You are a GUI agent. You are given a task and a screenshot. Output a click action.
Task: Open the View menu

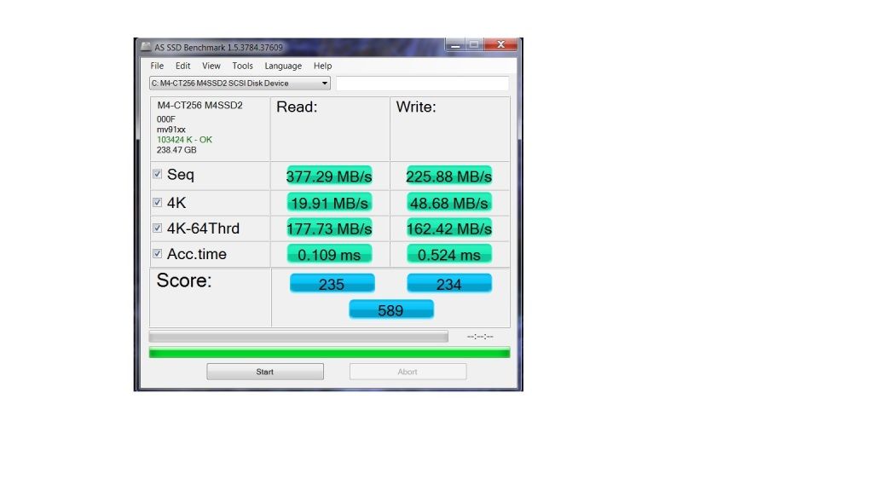211,66
